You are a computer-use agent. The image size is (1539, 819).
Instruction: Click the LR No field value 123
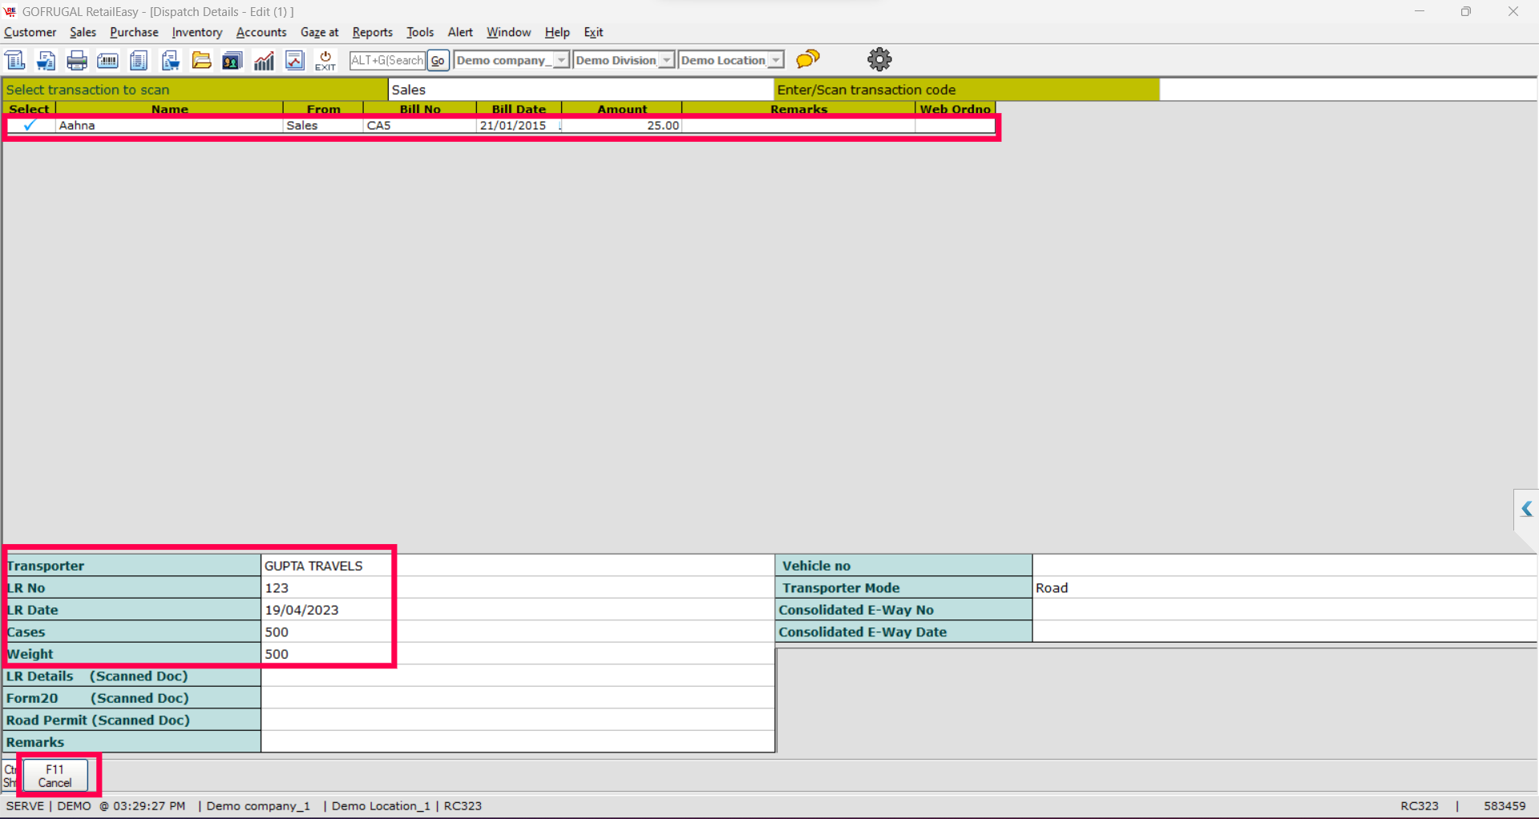518,587
